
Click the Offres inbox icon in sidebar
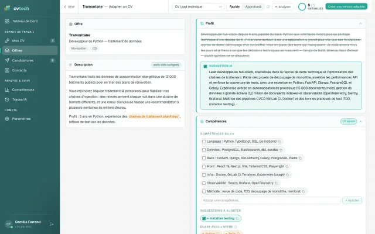7,50
